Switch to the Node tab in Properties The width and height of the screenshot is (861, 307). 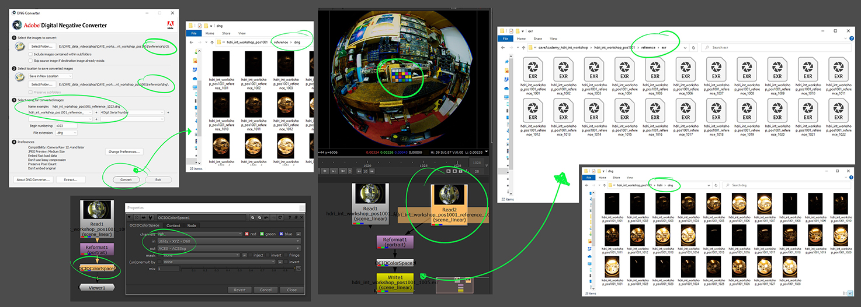click(192, 225)
